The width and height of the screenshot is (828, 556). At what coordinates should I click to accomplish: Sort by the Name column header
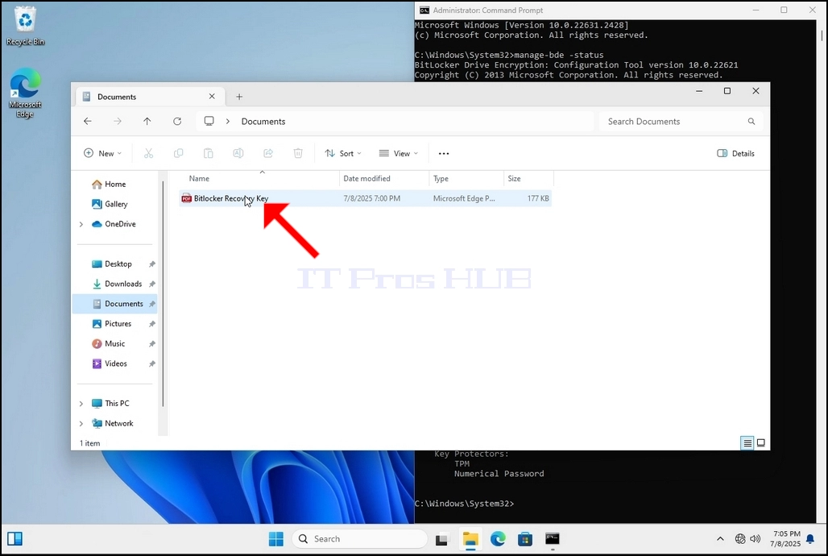260,179
